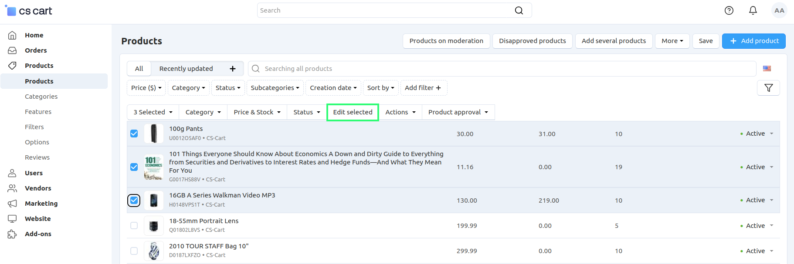Click the funnel filter icon button
The height and width of the screenshot is (264, 794).
pyautogui.click(x=768, y=88)
